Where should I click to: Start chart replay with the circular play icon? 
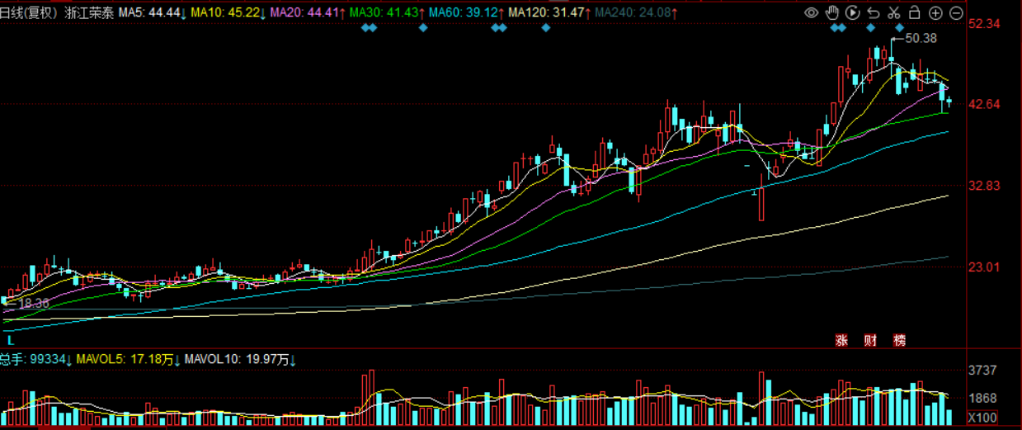(x=853, y=12)
